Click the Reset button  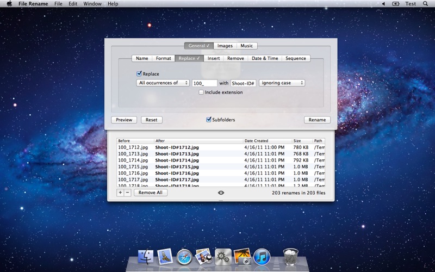click(152, 120)
